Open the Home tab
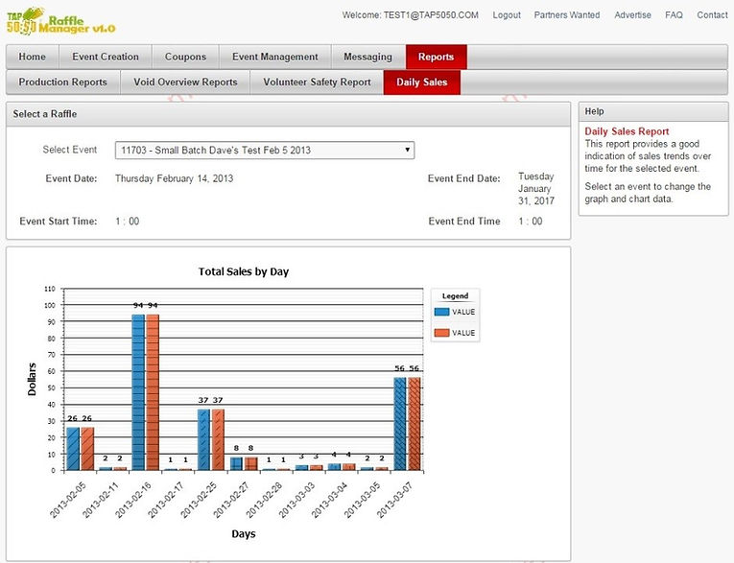This screenshot has width=734, height=563. [x=33, y=57]
